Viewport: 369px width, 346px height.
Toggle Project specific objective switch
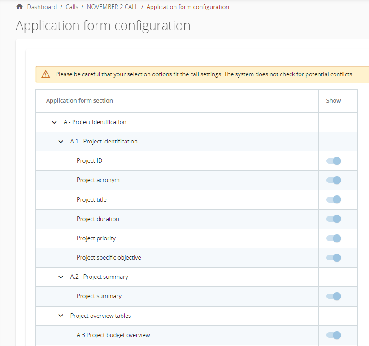tap(334, 258)
